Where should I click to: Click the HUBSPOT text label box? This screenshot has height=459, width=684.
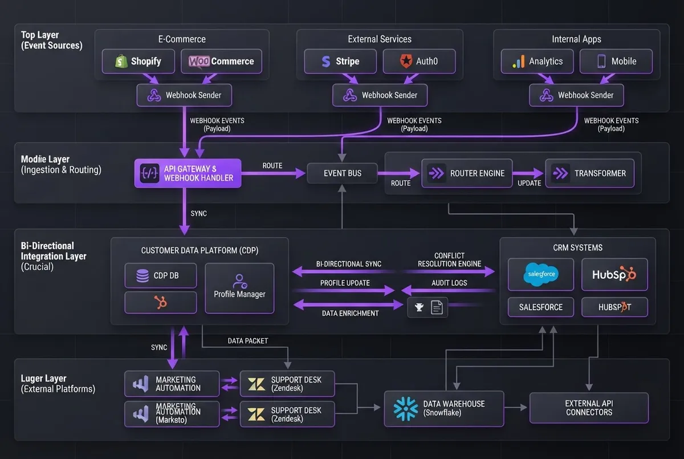coord(614,307)
